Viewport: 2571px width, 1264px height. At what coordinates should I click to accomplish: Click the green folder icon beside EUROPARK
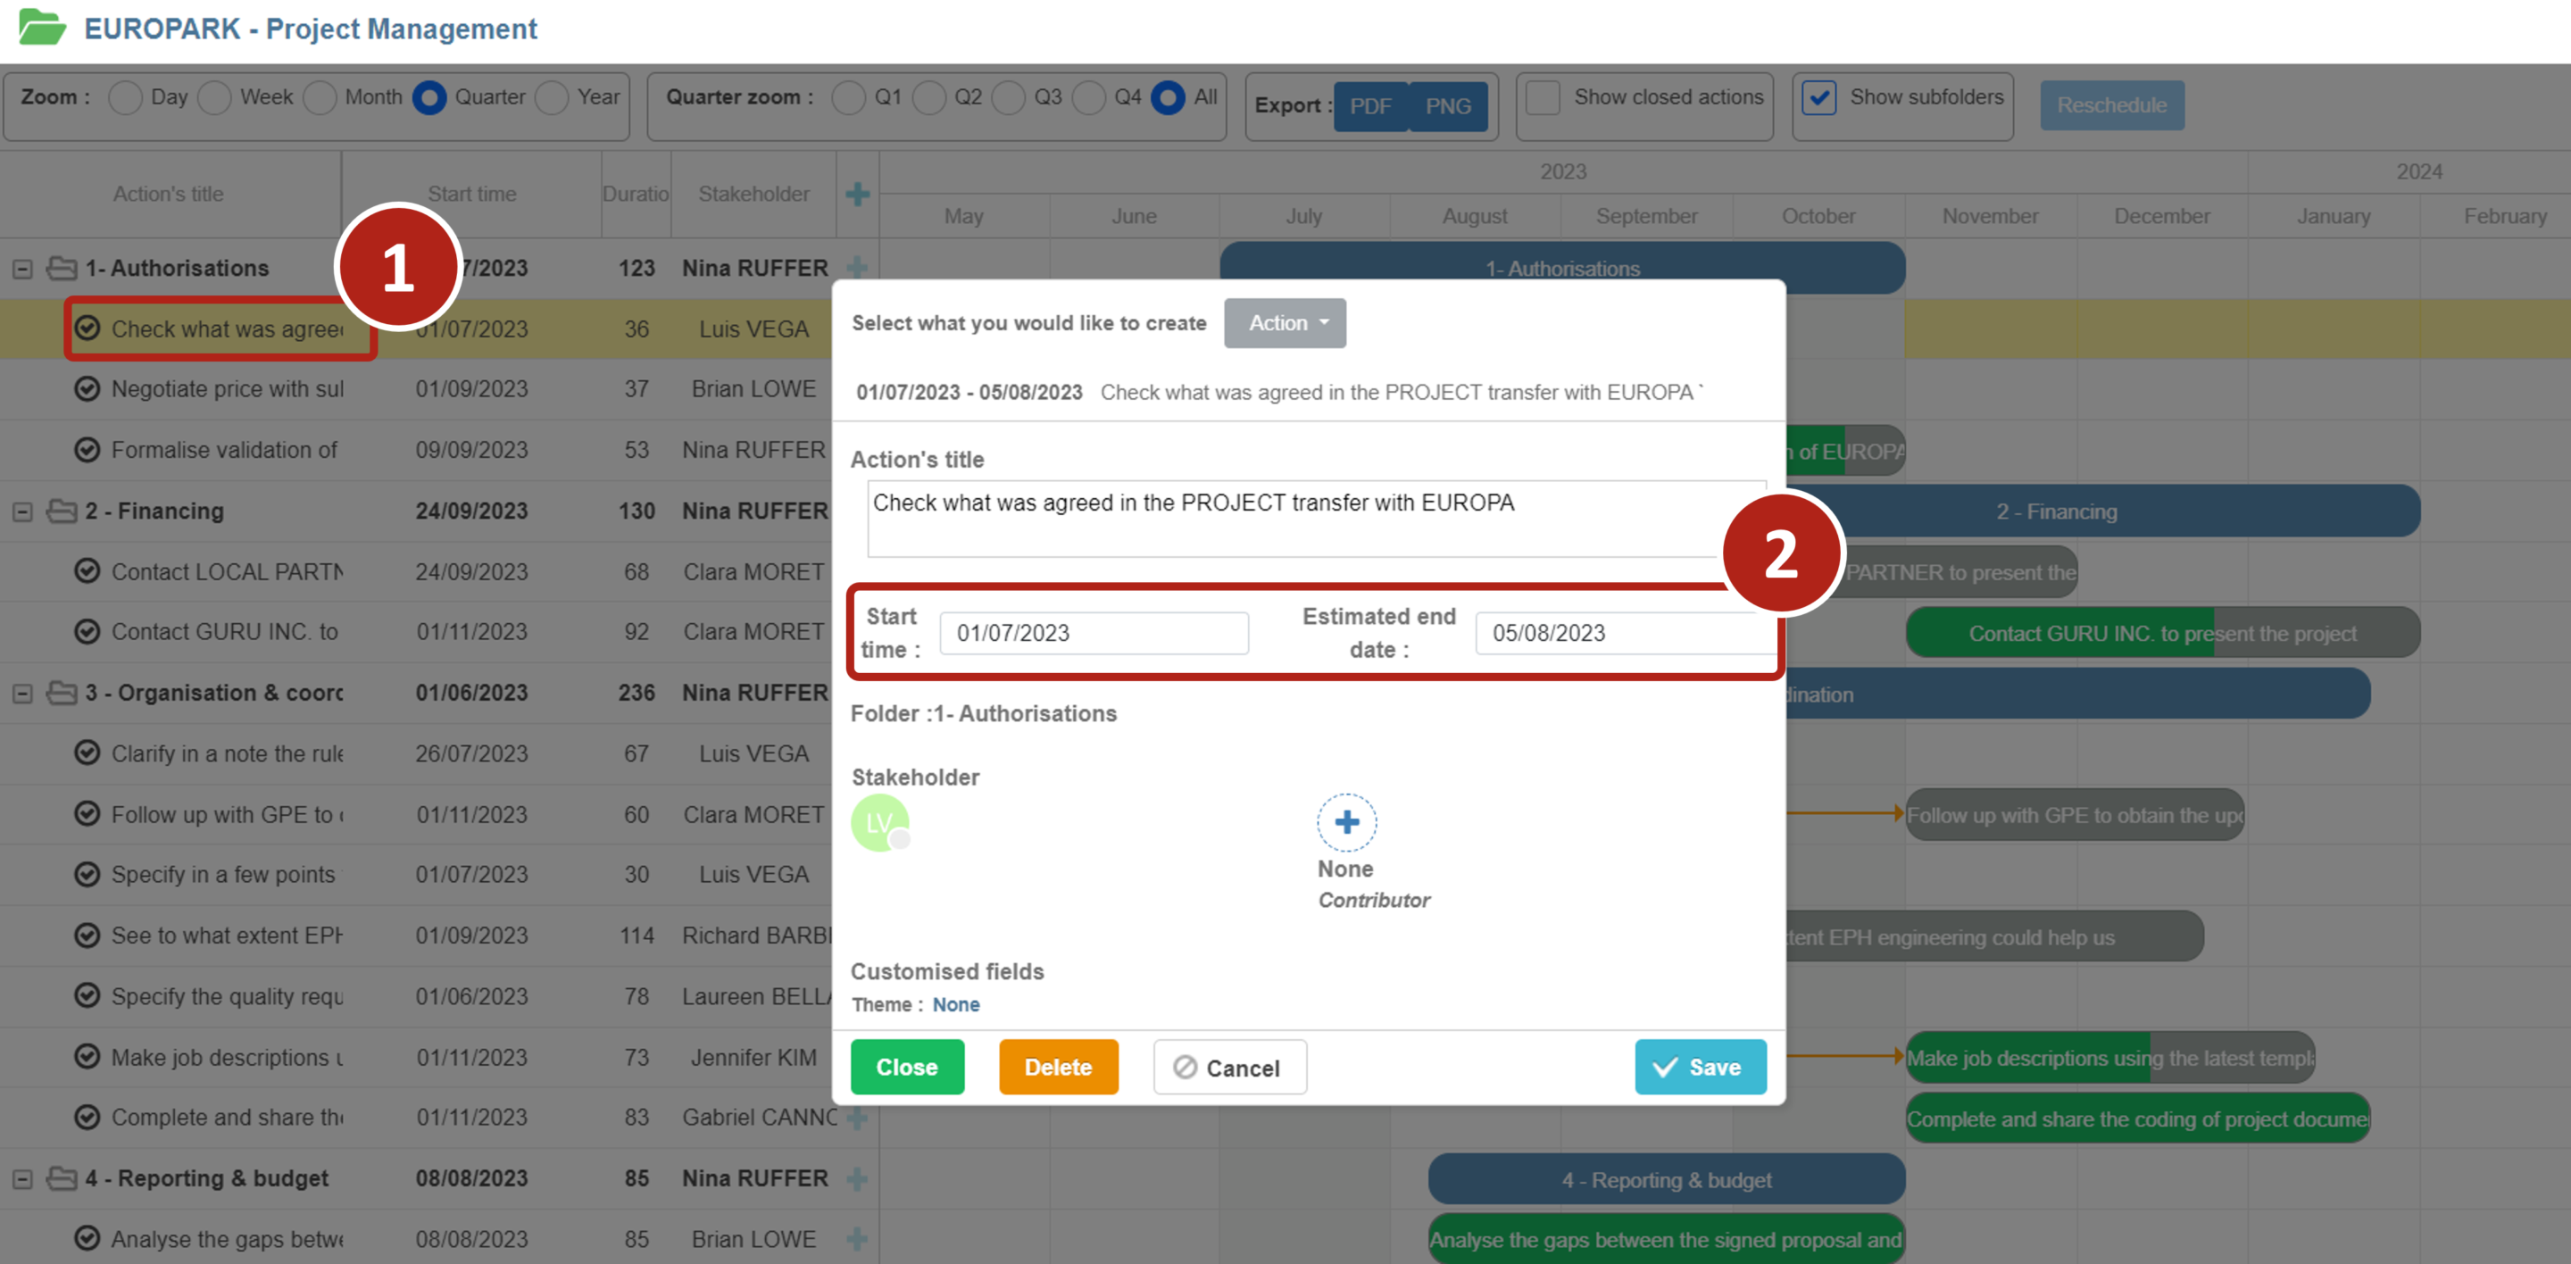coord(42,27)
